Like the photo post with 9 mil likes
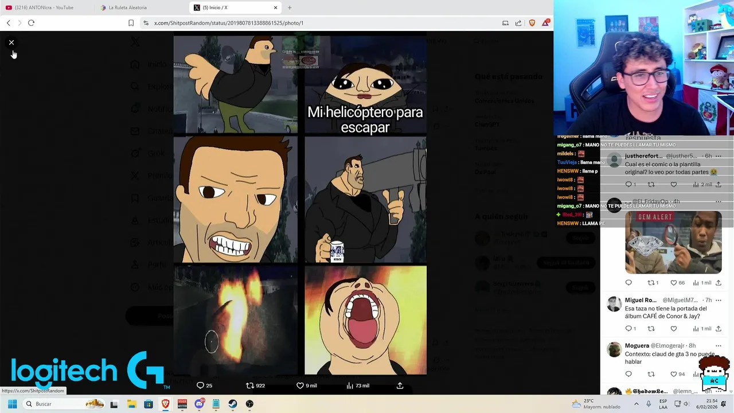The image size is (734, 413). tap(306, 385)
